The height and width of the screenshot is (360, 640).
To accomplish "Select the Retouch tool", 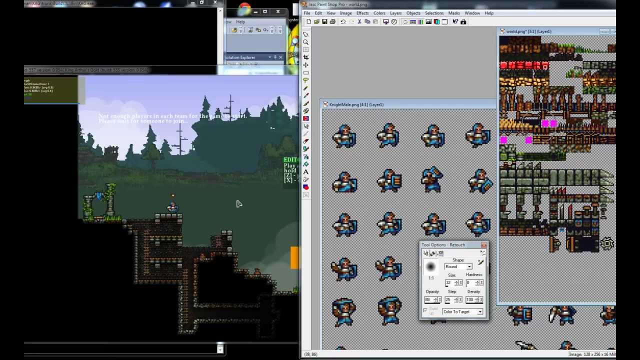I will click(306, 126).
